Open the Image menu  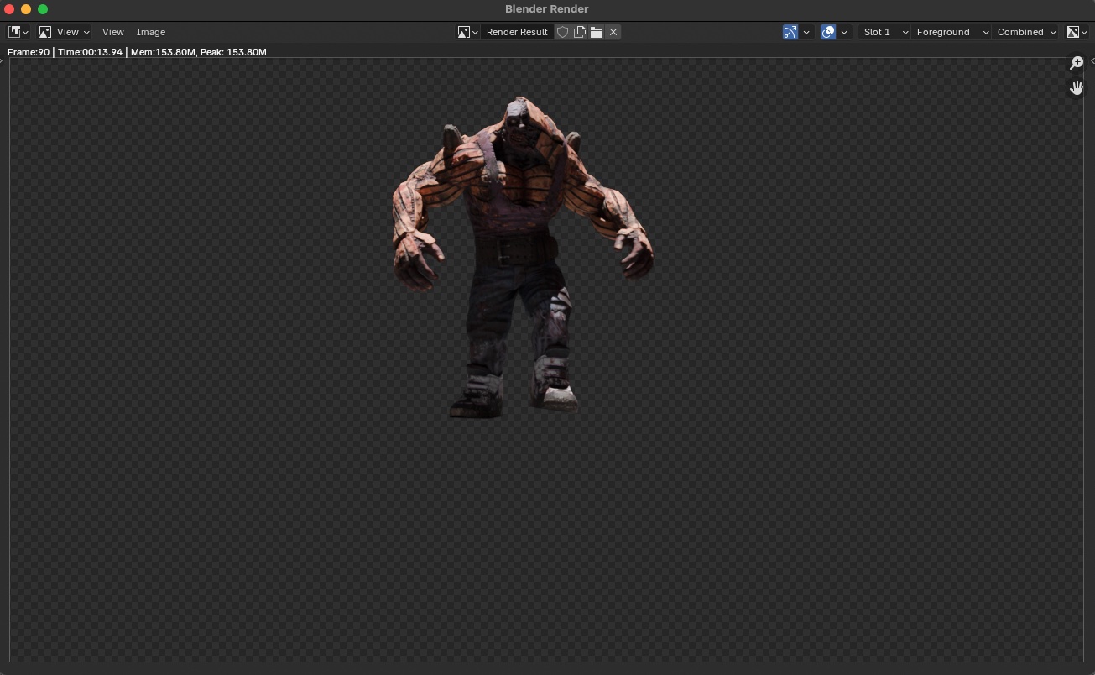click(x=151, y=32)
